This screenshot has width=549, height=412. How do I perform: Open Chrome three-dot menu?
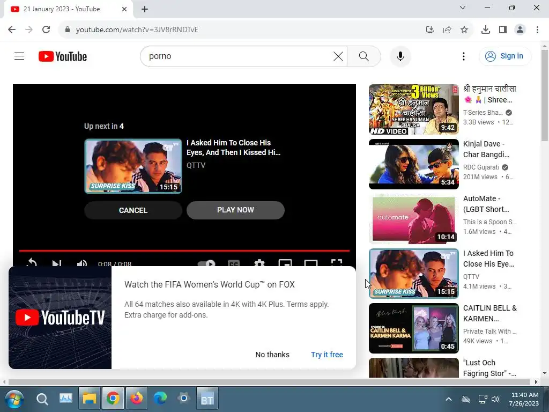(537, 30)
